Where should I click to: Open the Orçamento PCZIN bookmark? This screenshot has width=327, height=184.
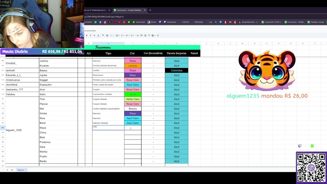272,22
